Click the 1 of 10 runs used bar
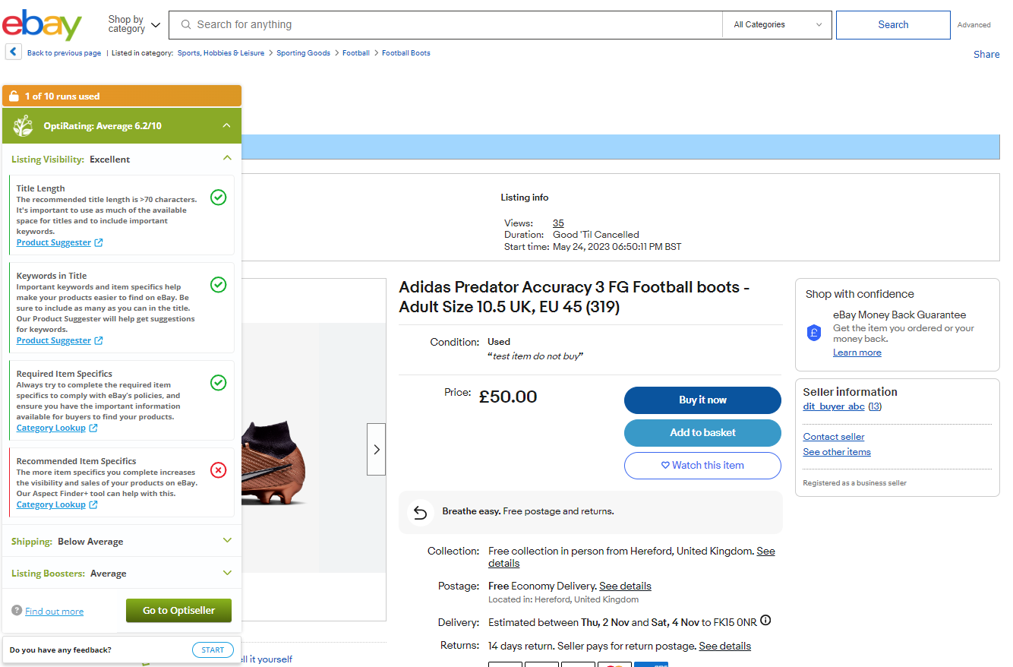This screenshot has width=1013, height=667. click(121, 96)
